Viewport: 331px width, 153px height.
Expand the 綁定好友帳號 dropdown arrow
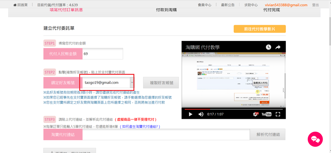coord(132,83)
